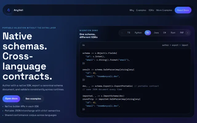The width and height of the screenshot is (197, 123).
Task: Click the '// portable contract' comment
Action: [x=147, y=86]
